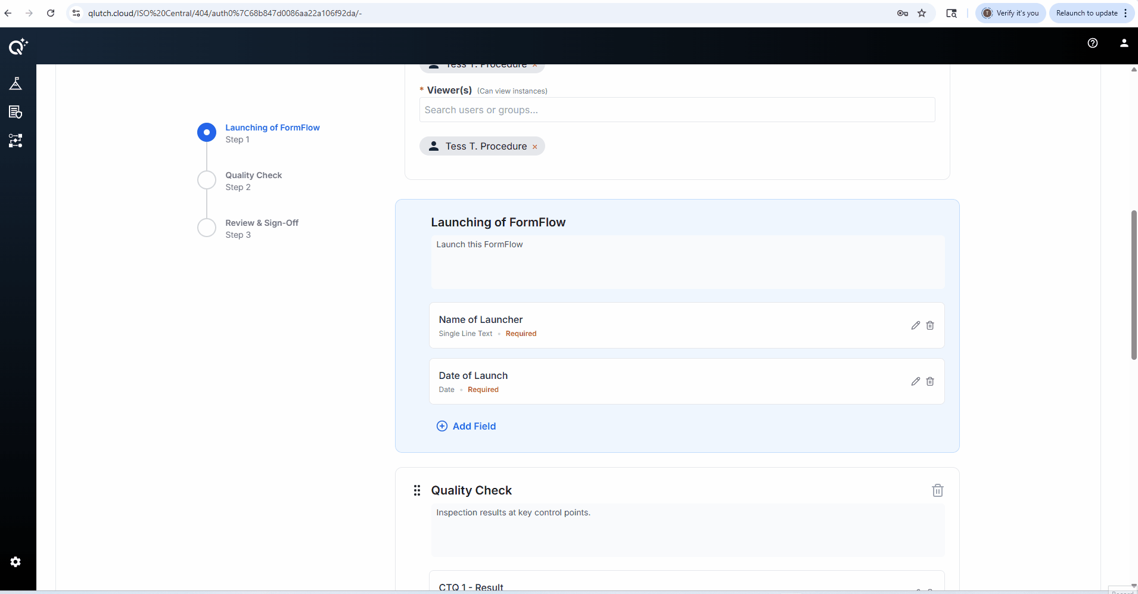Click the help question mark icon
The width and height of the screenshot is (1138, 594).
point(1092,42)
